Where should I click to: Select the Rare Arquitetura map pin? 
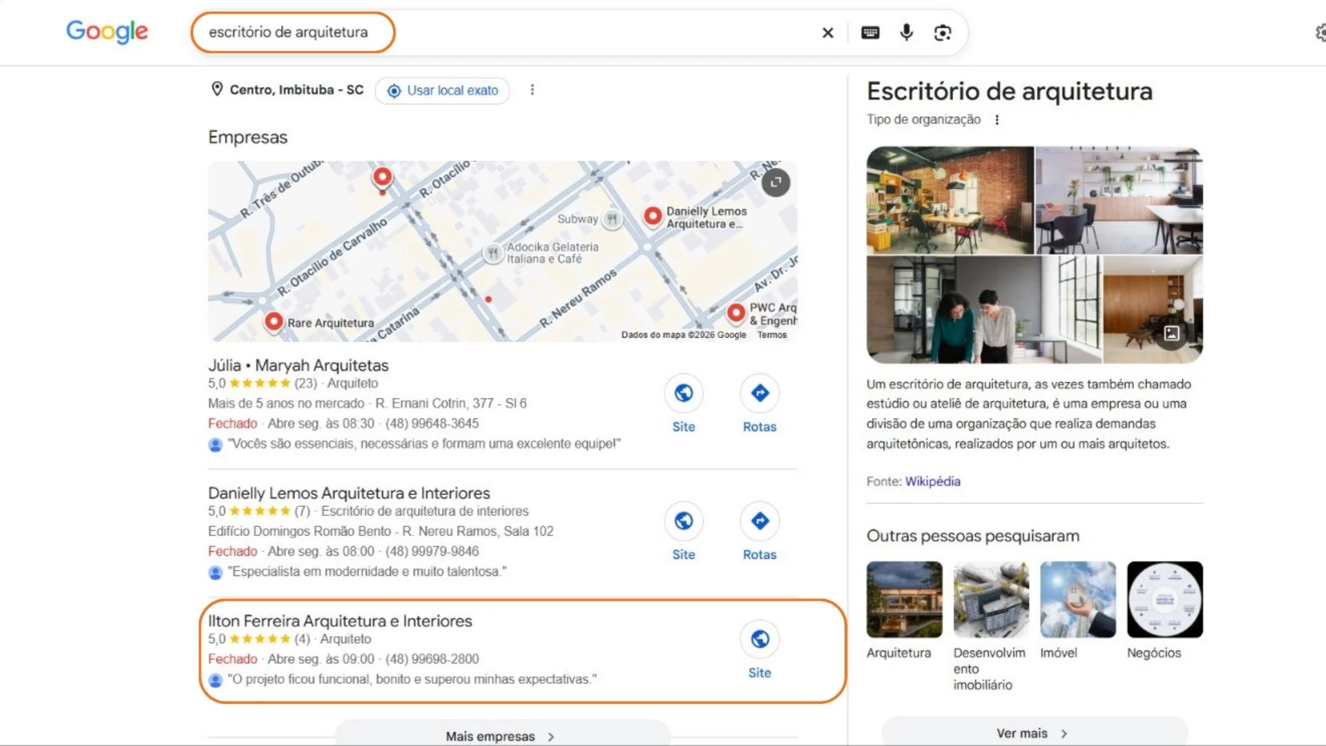coord(274,322)
